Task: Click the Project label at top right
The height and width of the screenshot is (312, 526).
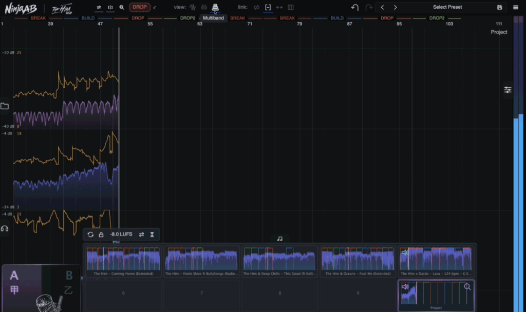Action: 499,32
